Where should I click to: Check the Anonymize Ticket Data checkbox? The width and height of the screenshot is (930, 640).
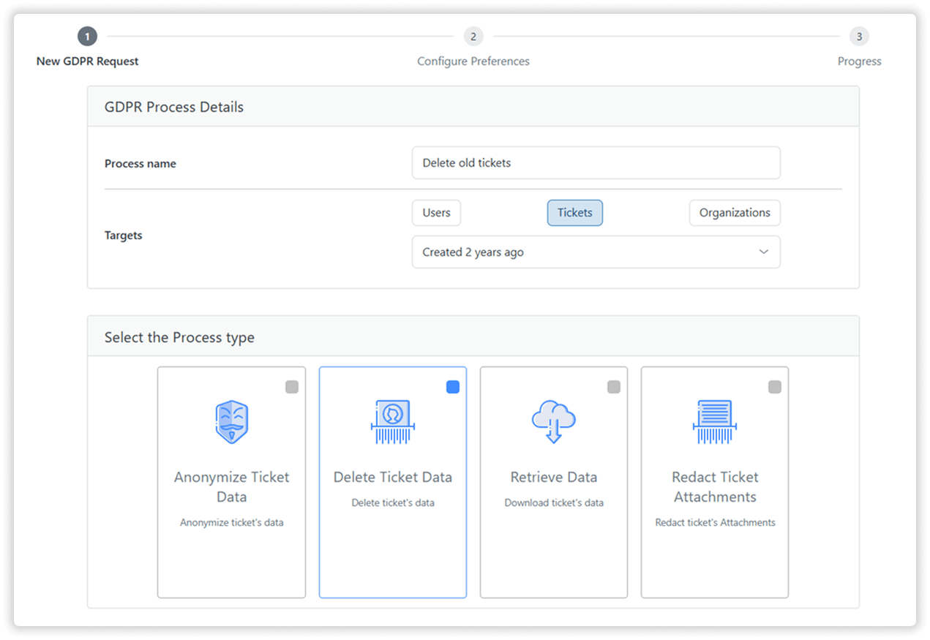[x=292, y=387]
